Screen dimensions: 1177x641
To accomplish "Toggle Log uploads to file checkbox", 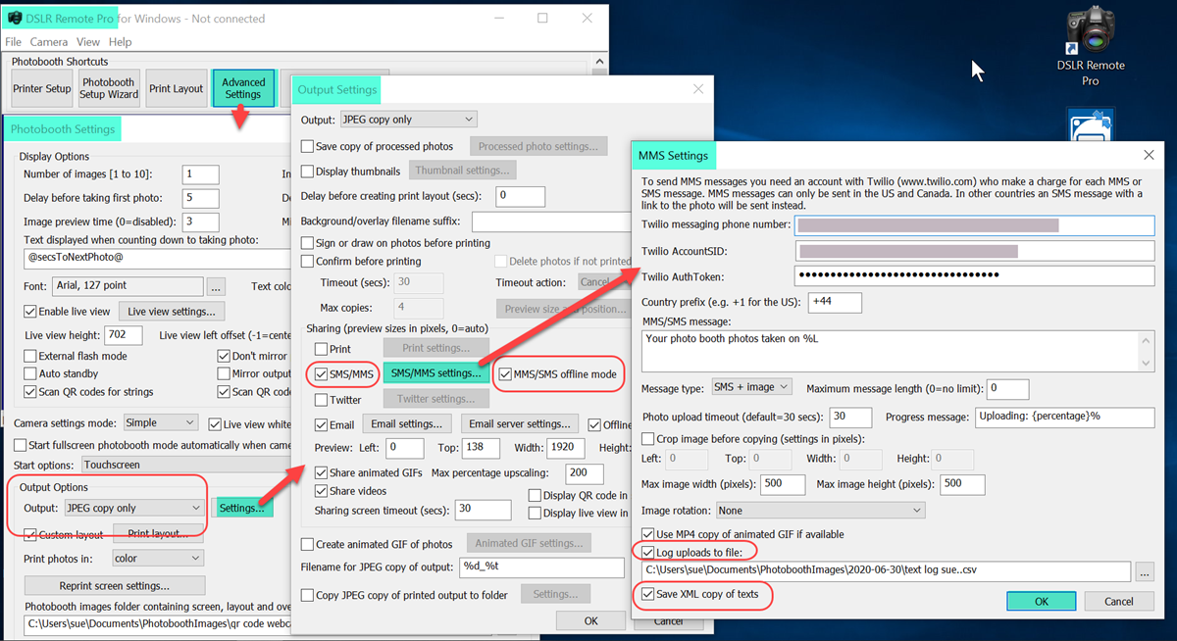I will coord(648,552).
